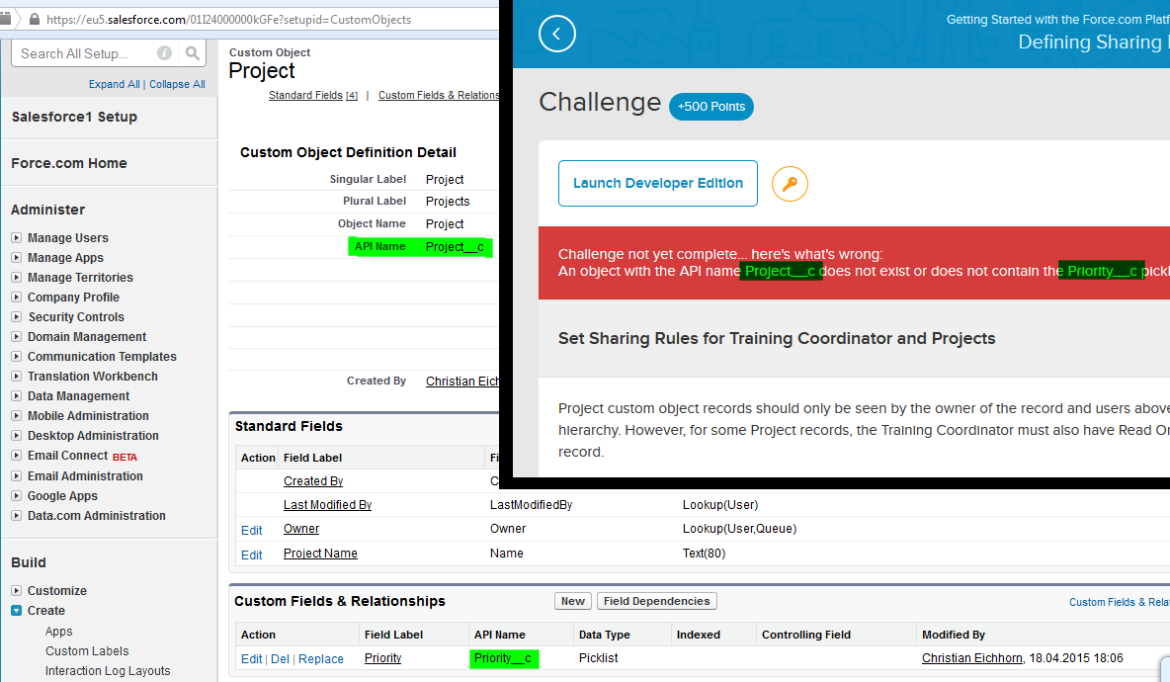Click the +500 Points badge

click(x=711, y=107)
